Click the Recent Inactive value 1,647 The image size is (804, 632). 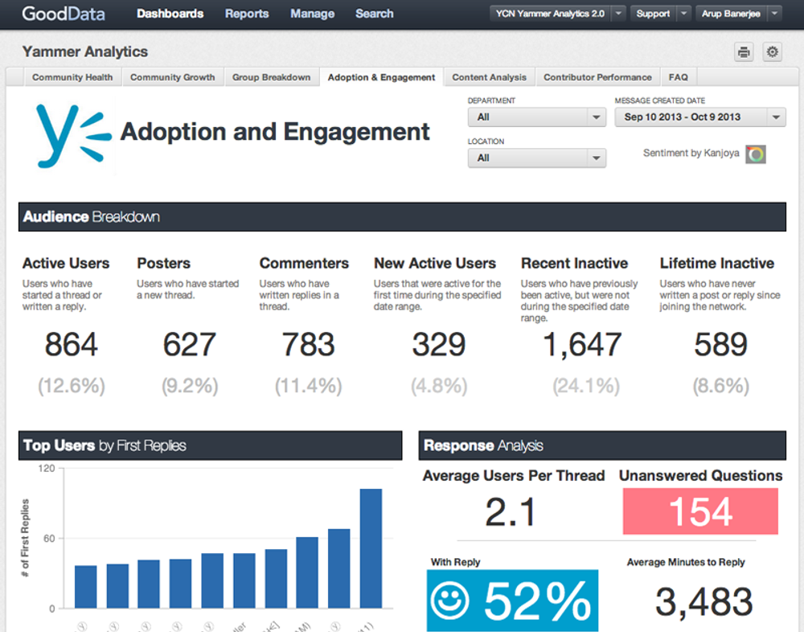point(582,344)
